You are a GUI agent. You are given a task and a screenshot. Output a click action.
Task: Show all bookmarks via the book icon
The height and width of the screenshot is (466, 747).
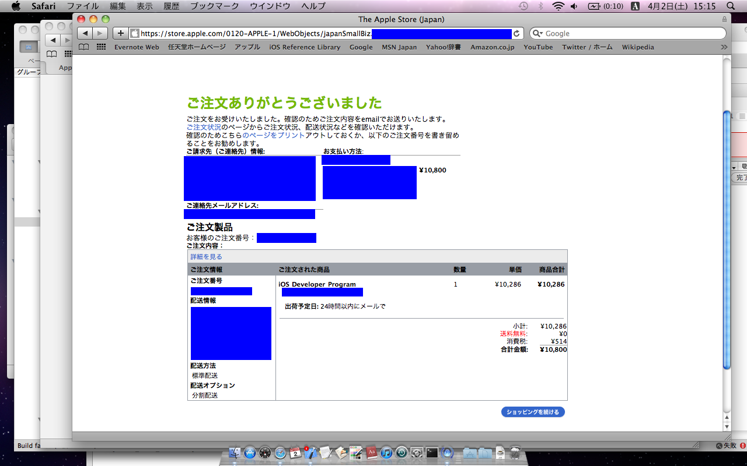[83, 47]
